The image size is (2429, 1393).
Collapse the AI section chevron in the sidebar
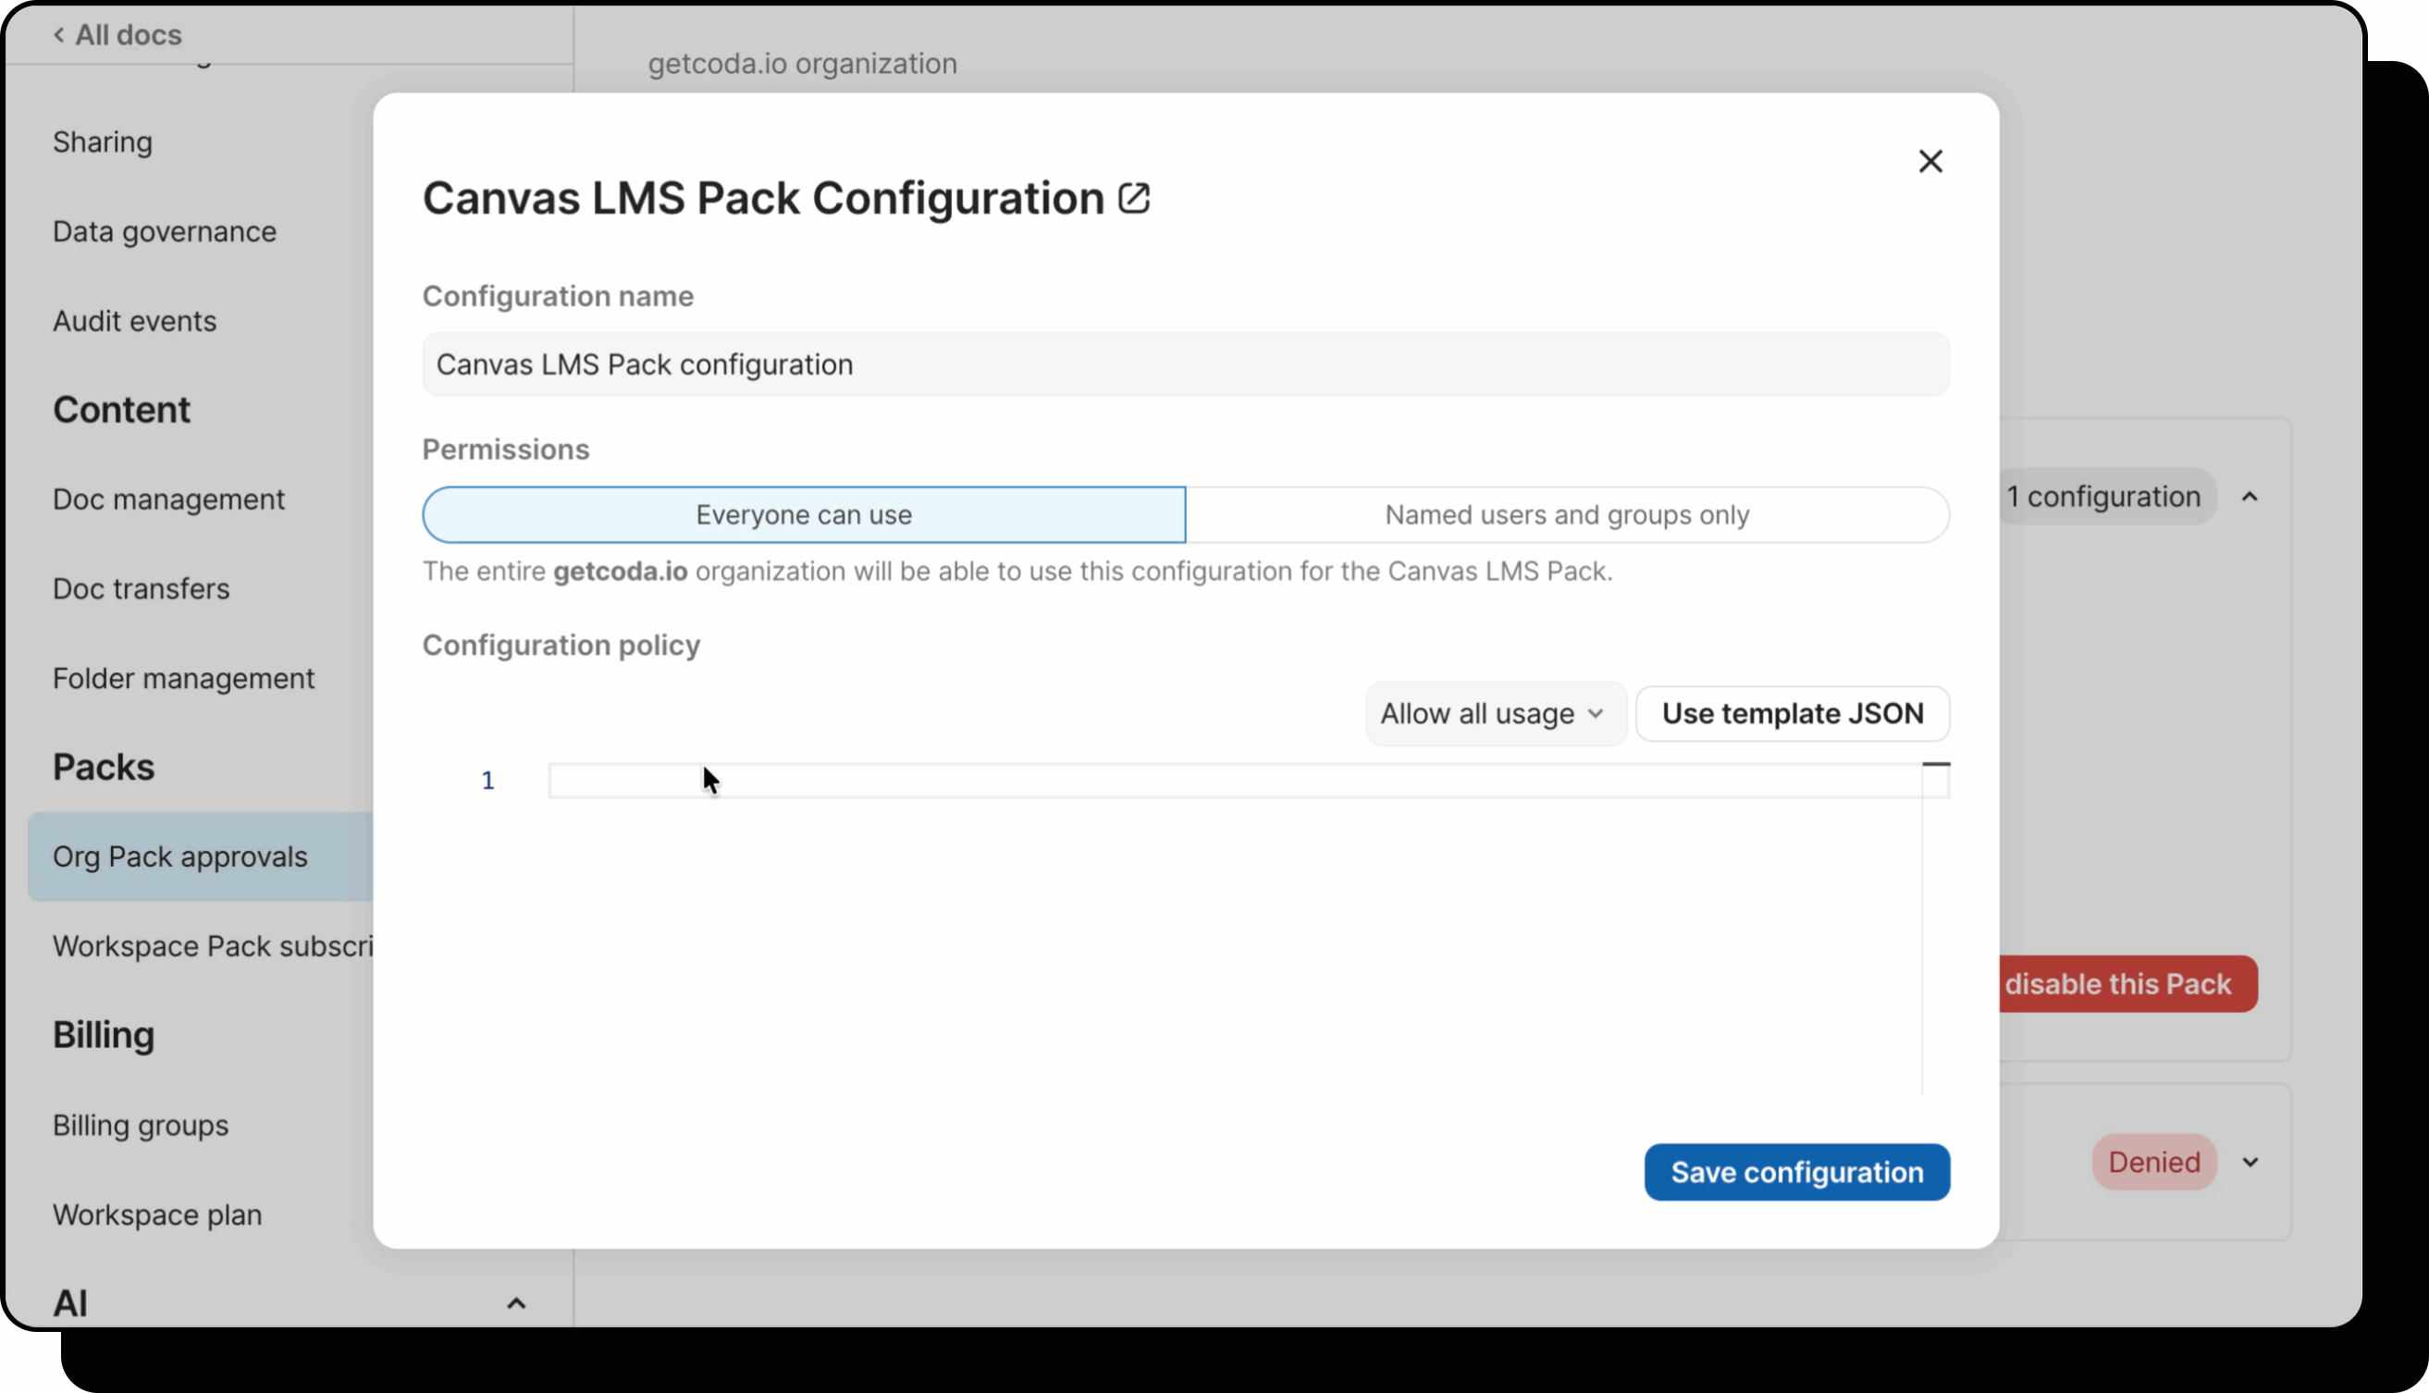tap(515, 1303)
